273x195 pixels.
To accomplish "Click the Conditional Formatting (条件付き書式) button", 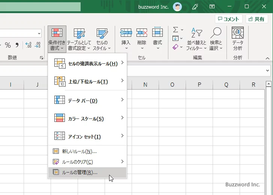I will (57, 39).
